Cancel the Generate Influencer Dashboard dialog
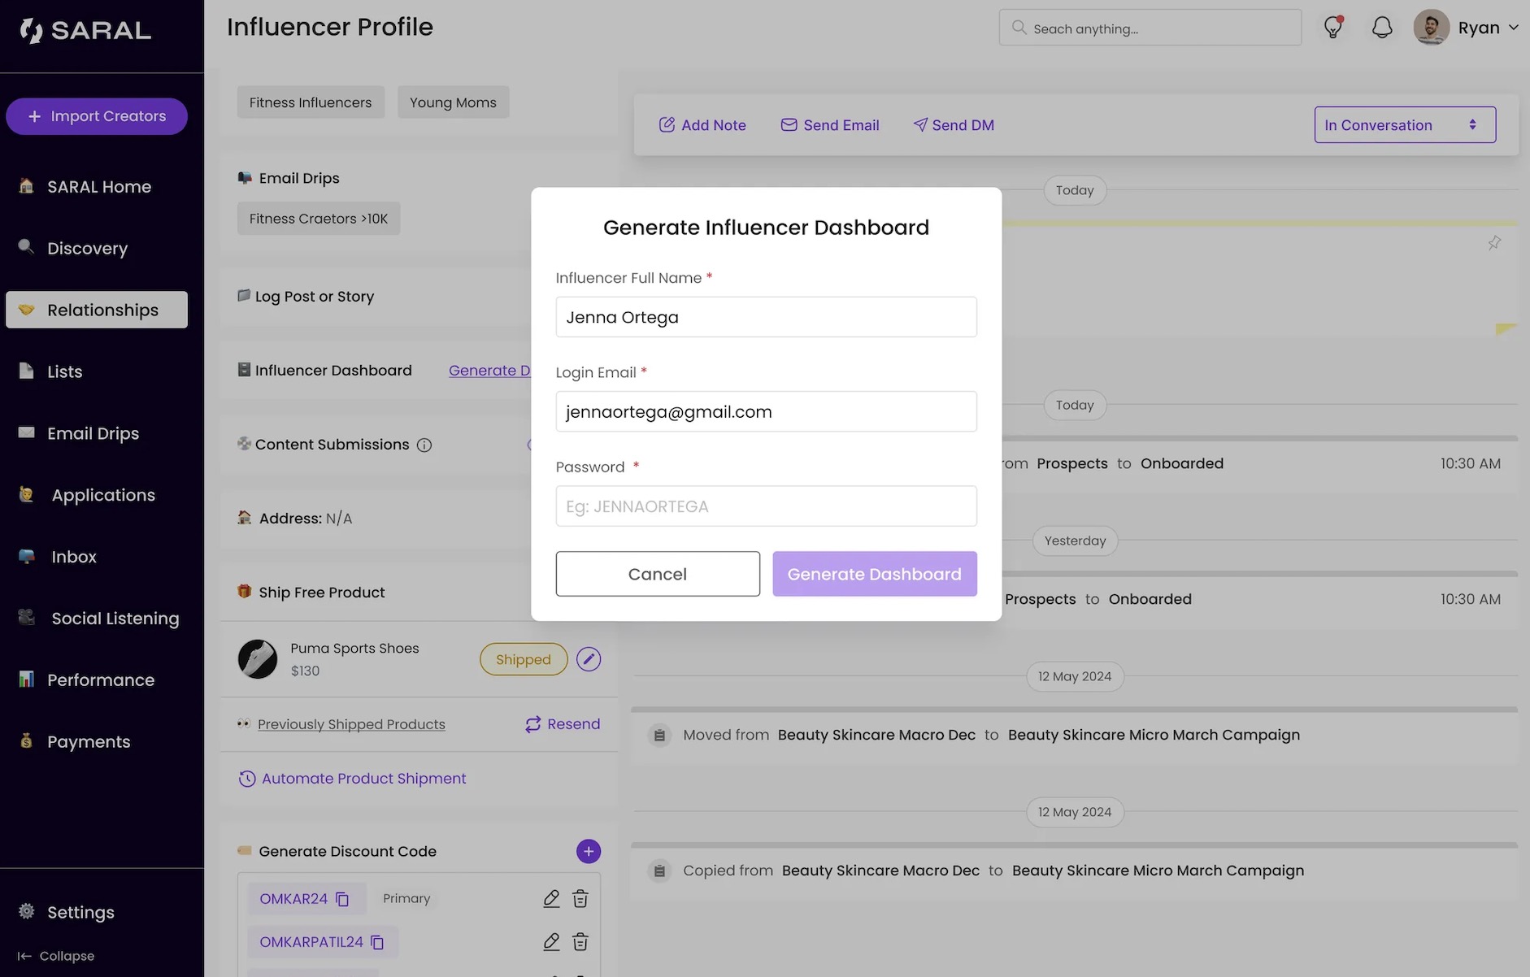The width and height of the screenshot is (1530, 977). tap(657, 574)
